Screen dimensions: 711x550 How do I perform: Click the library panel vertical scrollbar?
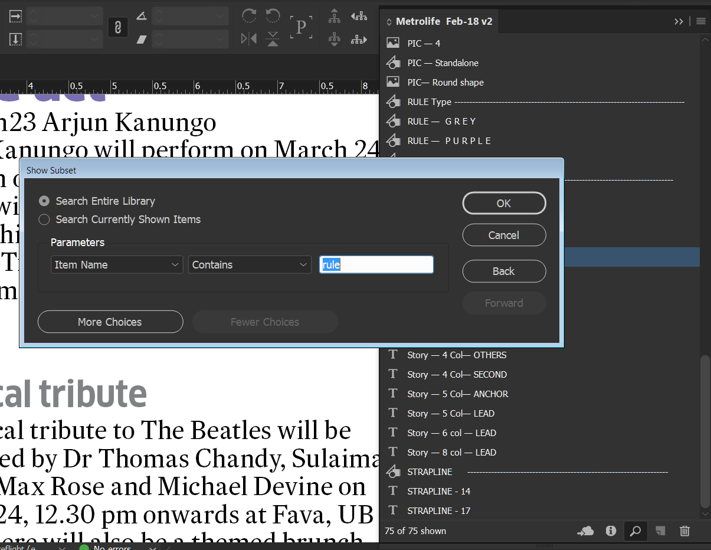tap(705, 431)
